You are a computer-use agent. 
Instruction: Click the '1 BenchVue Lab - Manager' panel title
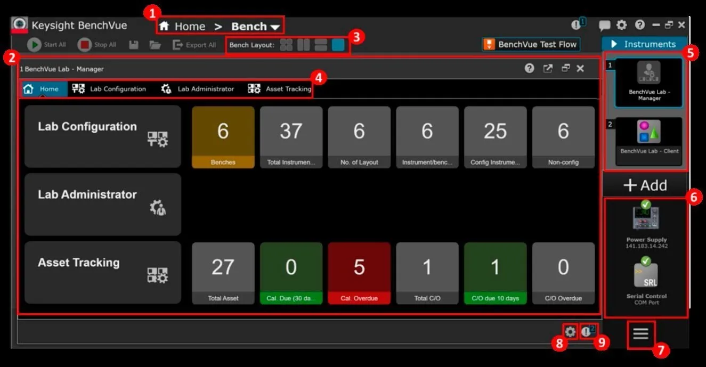[62, 69]
